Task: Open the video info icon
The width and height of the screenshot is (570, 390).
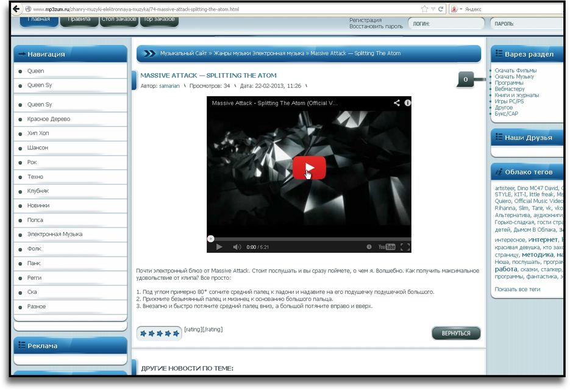Action: 407,103
